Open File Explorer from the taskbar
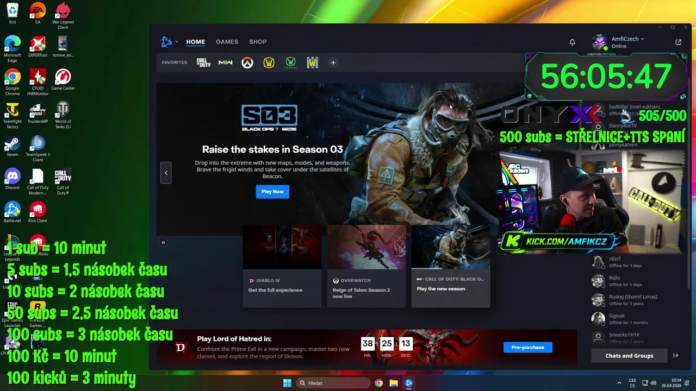The height and width of the screenshot is (391, 696). click(x=394, y=383)
